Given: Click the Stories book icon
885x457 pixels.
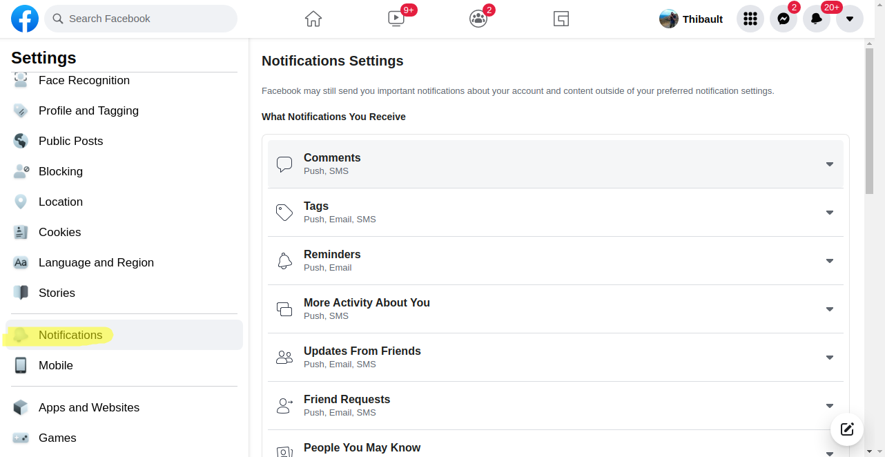Looking at the screenshot, I should click(x=21, y=293).
